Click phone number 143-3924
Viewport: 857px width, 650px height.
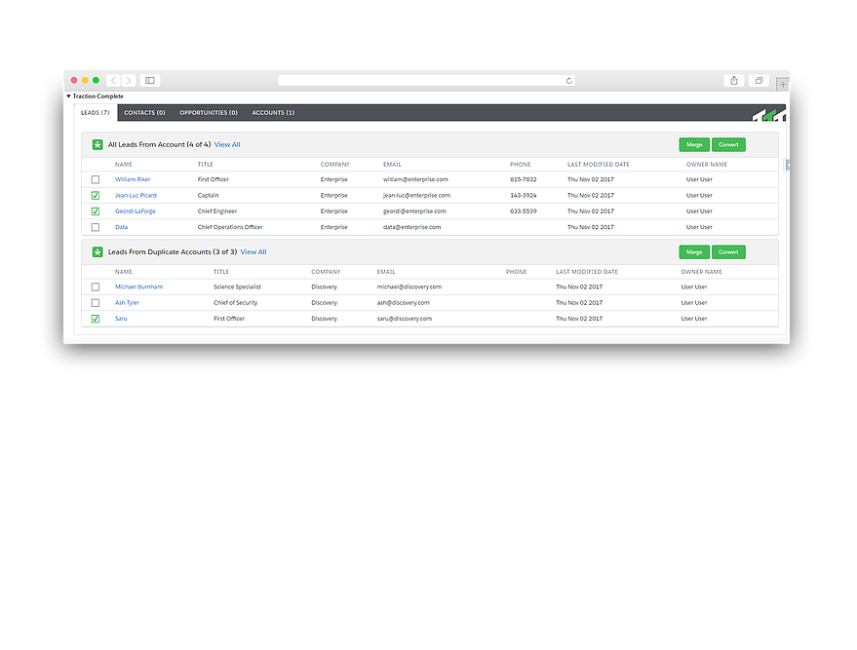pyautogui.click(x=523, y=195)
